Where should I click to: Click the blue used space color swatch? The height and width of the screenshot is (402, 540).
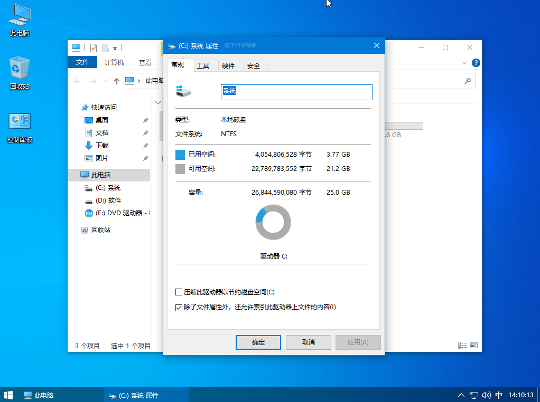point(180,155)
